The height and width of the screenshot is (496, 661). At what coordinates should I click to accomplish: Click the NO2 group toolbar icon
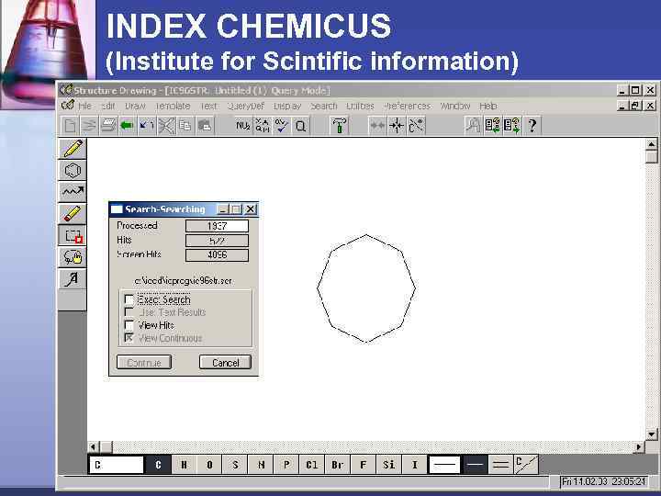pos(242,126)
